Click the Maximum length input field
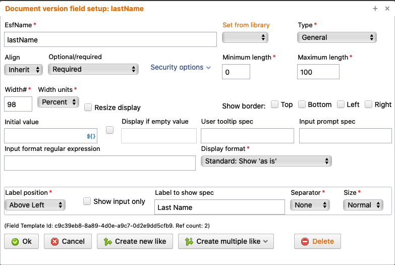This screenshot has width=395, height=265. point(318,72)
